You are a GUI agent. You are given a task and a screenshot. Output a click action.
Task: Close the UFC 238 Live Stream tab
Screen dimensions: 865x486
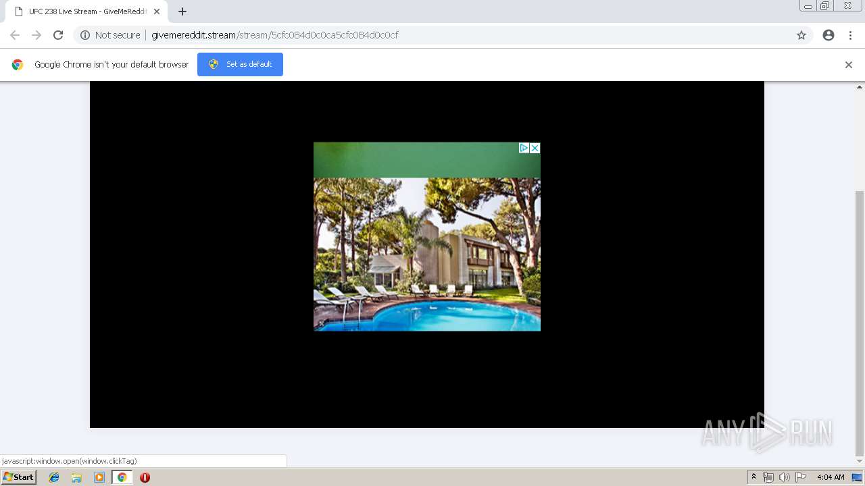click(157, 11)
